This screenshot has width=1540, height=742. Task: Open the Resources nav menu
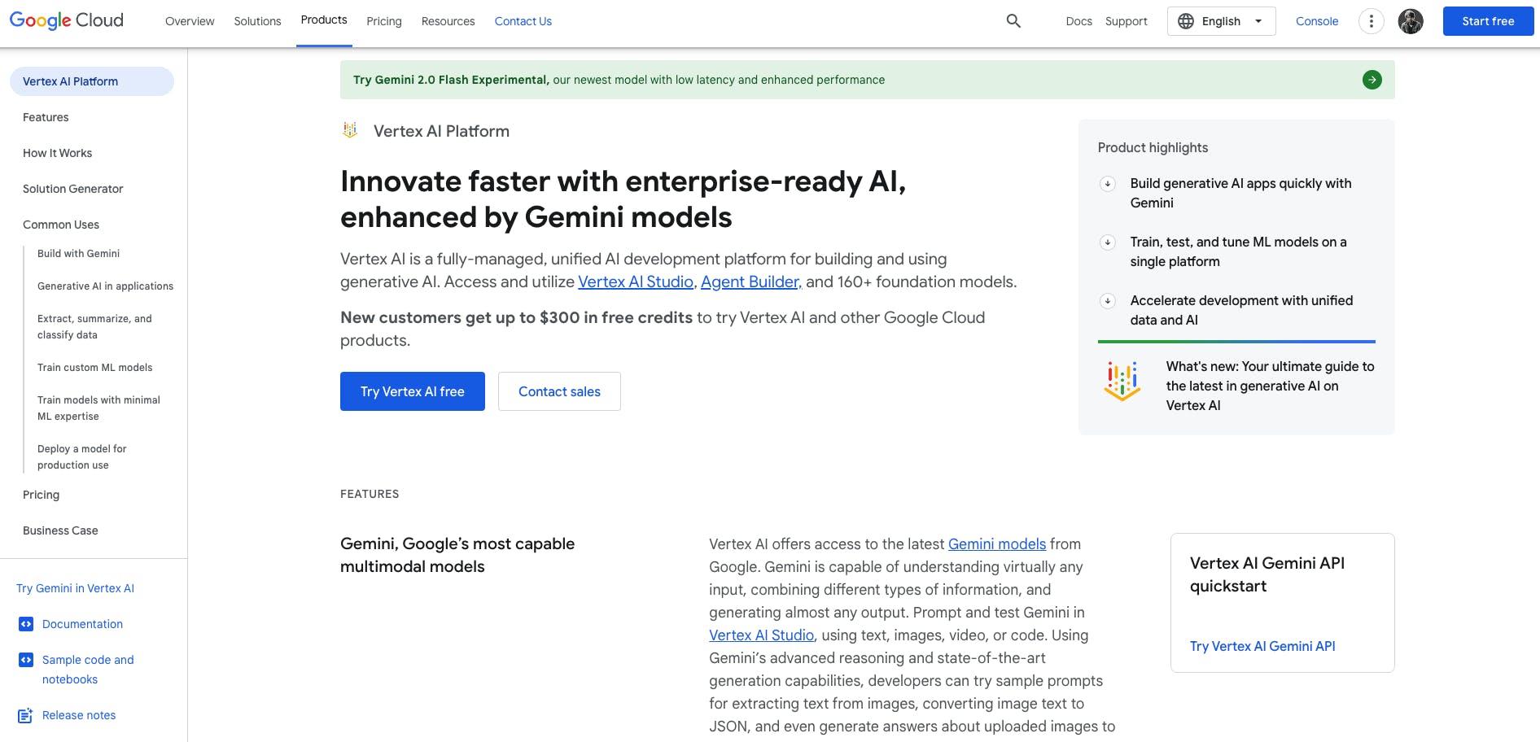coord(448,21)
